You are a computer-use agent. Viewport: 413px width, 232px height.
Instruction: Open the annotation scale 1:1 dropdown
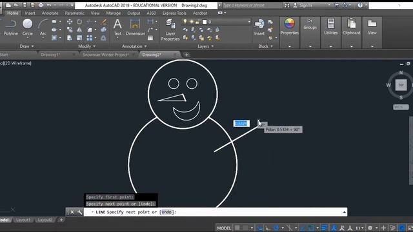360,227
